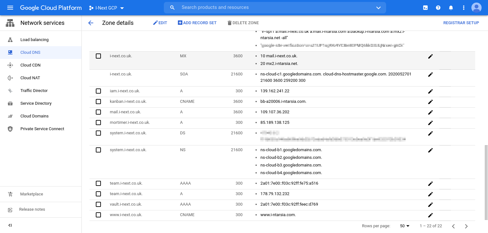Click the Cloud Domains sidebar icon
The image size is (488, 233).
click(x=10, y=116)
